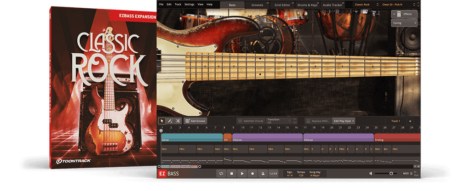Click Add/Edit Chords button
The width and height of the screenshot is (471, 191).
pos(251,121)
